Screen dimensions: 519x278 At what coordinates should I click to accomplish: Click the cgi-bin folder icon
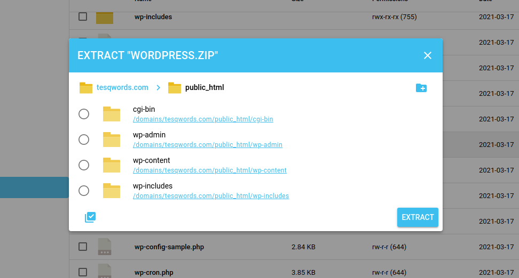coord(111,114)
